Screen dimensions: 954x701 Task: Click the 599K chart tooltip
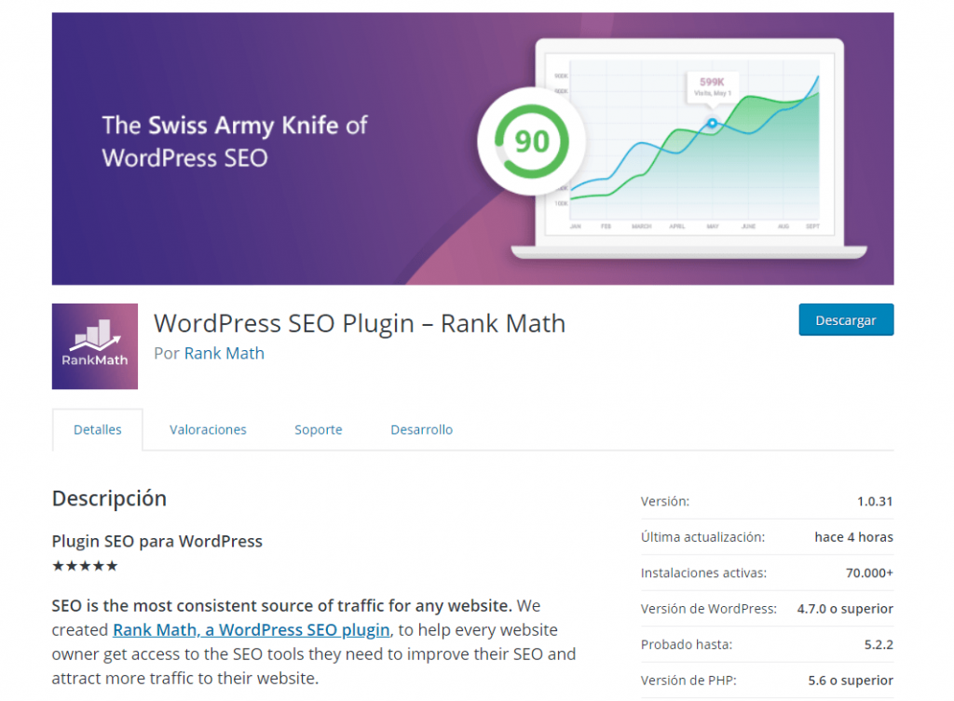(x=713, y=87)
